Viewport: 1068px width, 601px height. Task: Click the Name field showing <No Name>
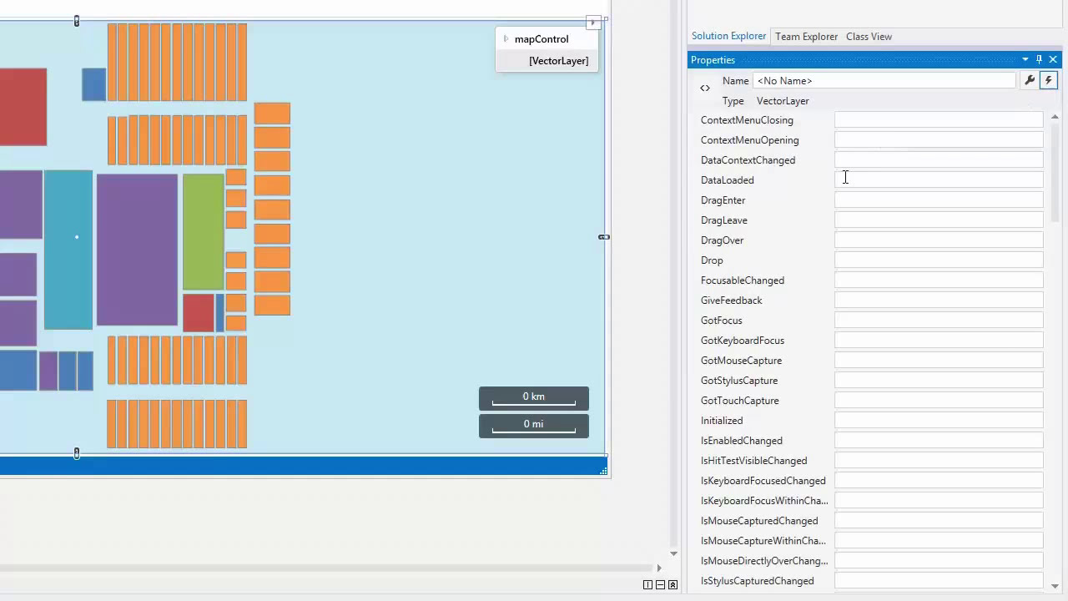tap(884, 81)
